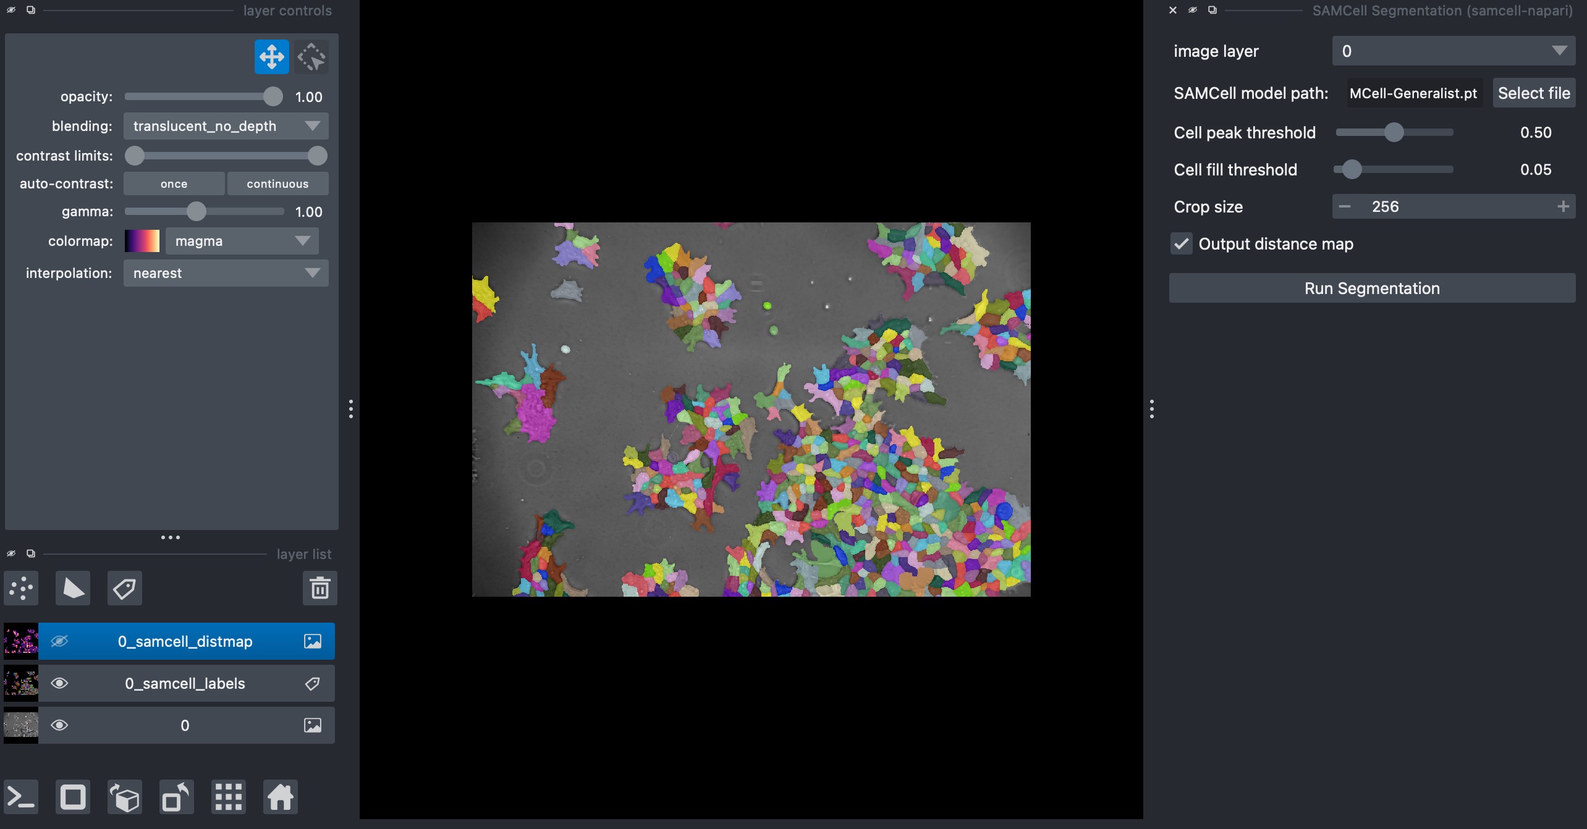1587x829 pixels.
Task: Click the magma colormap gradient swatch
Action: pyautogui.click(x=142, y=241)
